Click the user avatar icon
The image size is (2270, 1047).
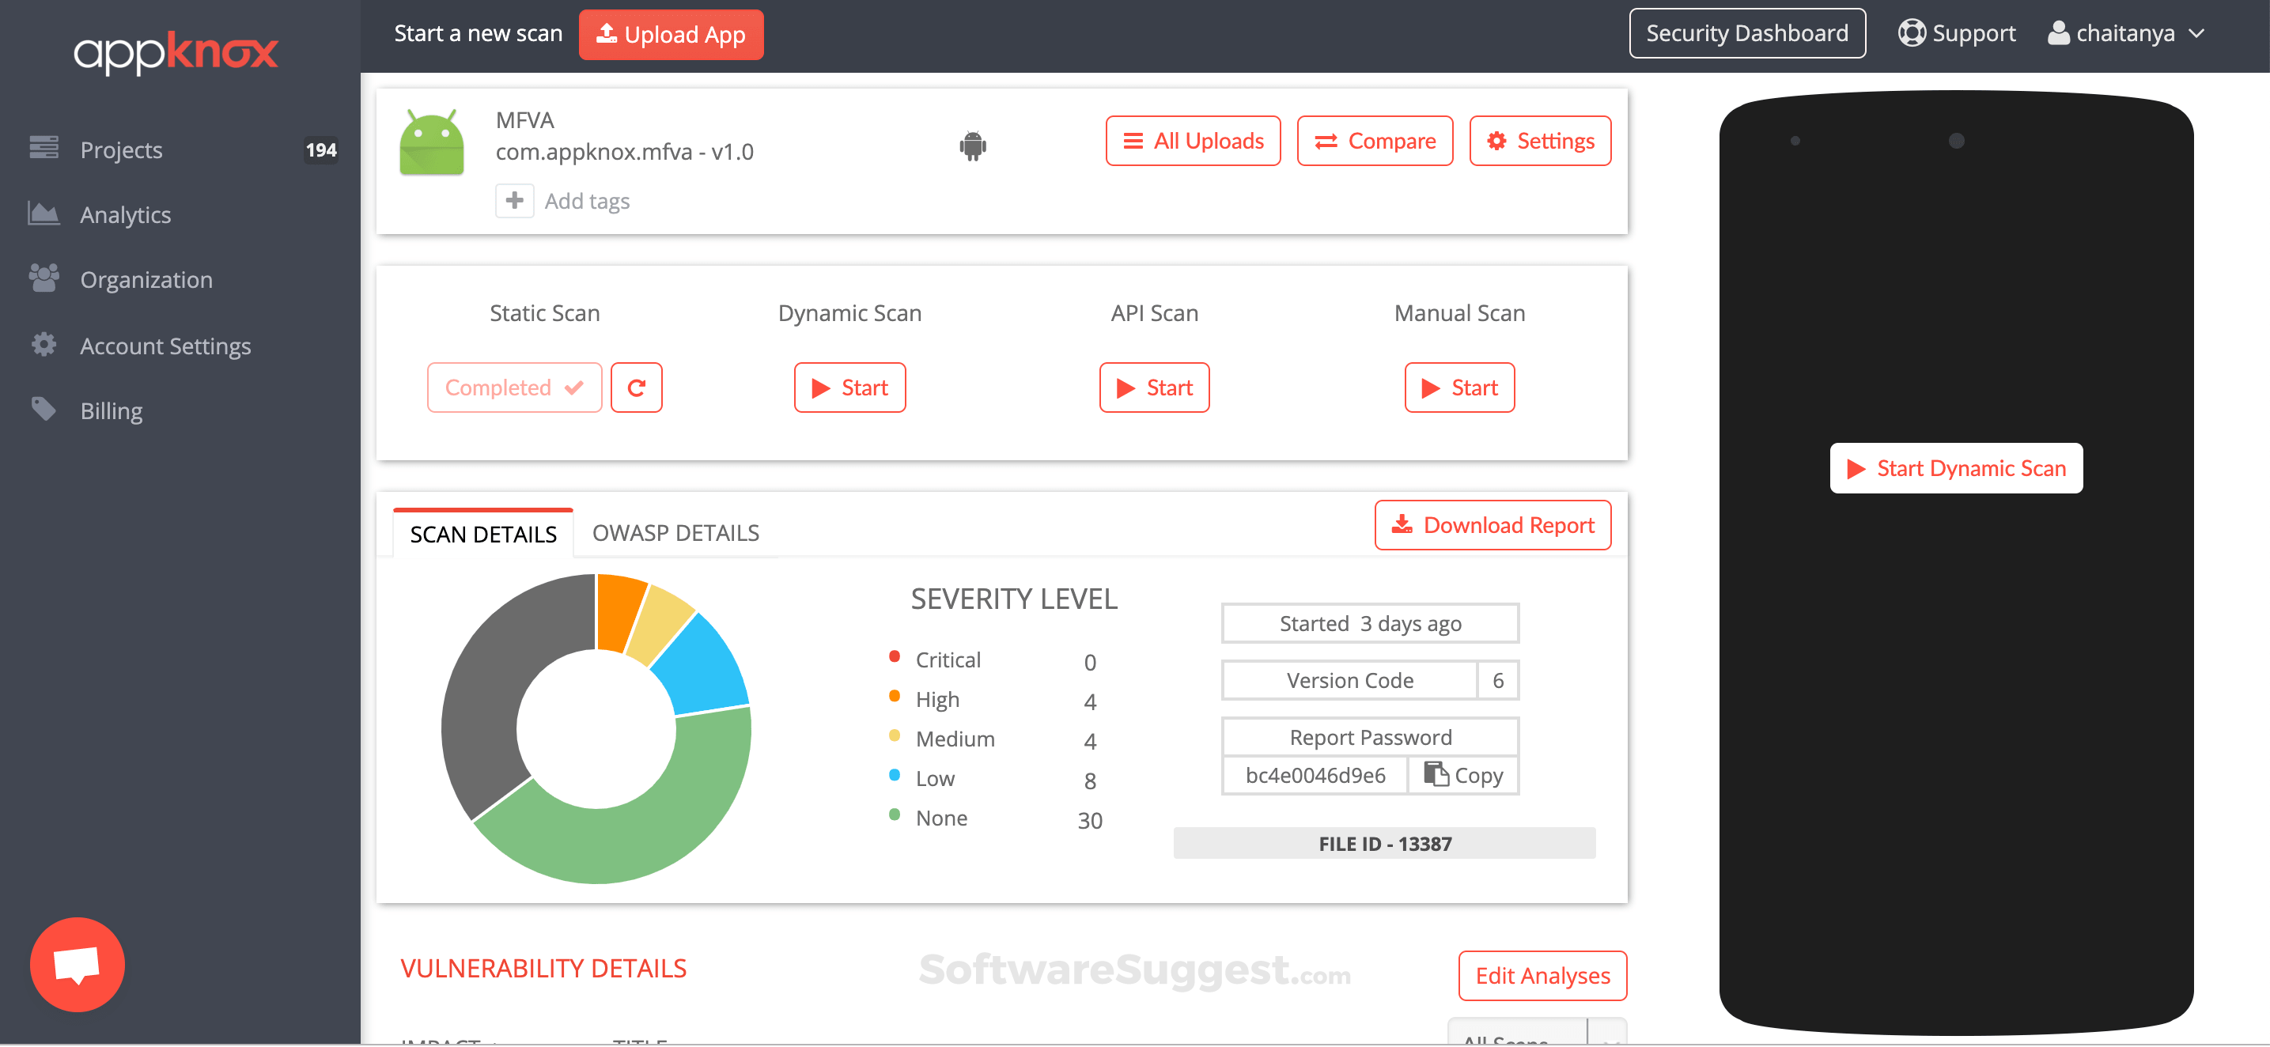[x=2057, y=32]
